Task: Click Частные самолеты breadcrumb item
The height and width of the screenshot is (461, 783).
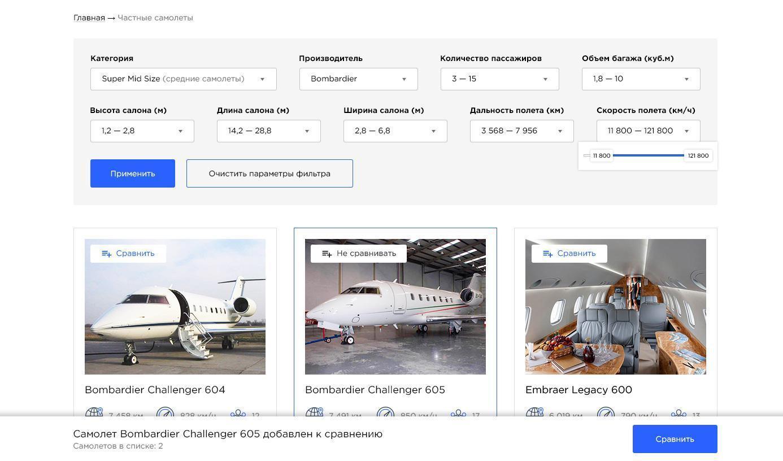Action: click(155, 18)
